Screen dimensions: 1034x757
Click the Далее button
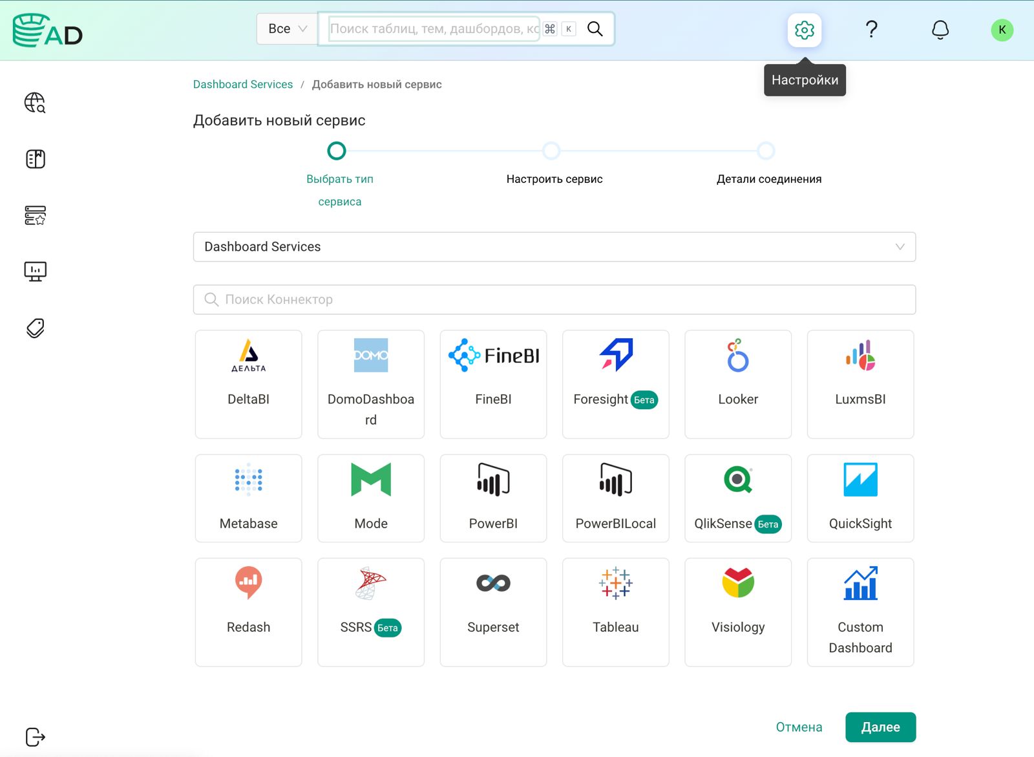point(880,727)
